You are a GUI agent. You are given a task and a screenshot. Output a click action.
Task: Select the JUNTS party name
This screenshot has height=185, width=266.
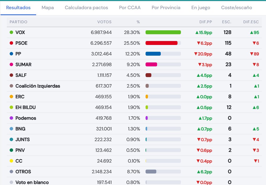tap(23, 140)
